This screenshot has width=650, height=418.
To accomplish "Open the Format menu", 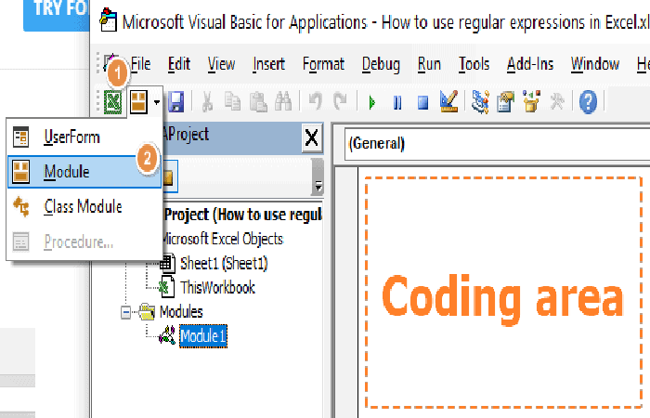I will coord(323,64).
